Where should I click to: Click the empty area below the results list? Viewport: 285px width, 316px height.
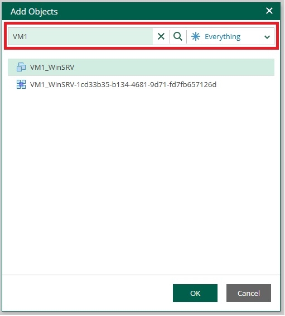tap(141, 181)
